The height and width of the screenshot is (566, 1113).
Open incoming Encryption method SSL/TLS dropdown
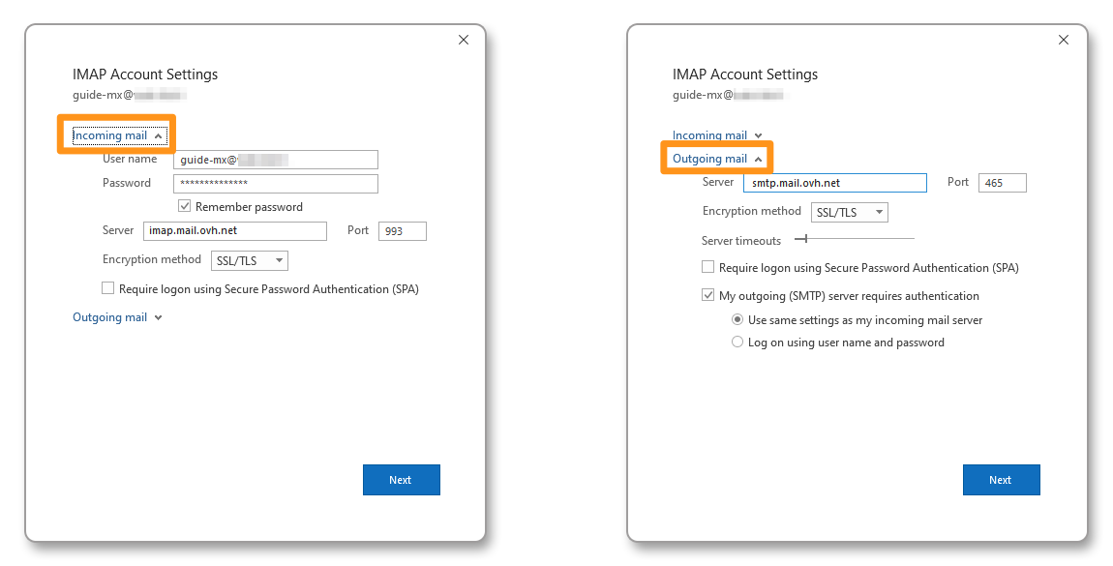250,260
